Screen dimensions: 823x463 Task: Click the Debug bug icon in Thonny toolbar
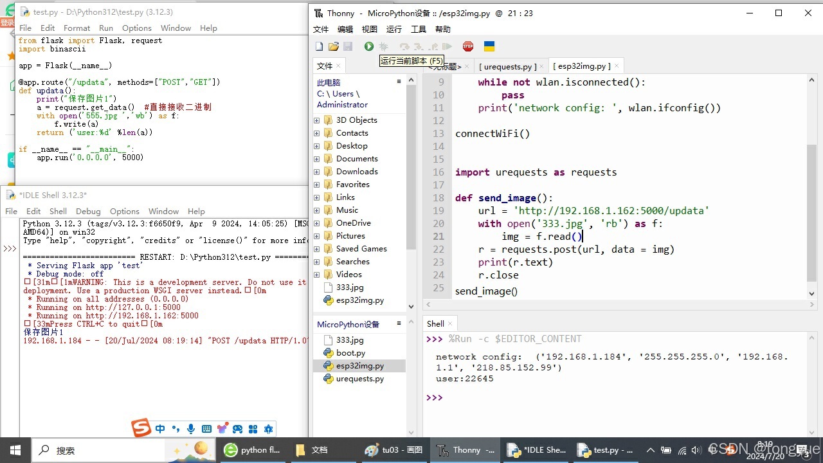384,46
